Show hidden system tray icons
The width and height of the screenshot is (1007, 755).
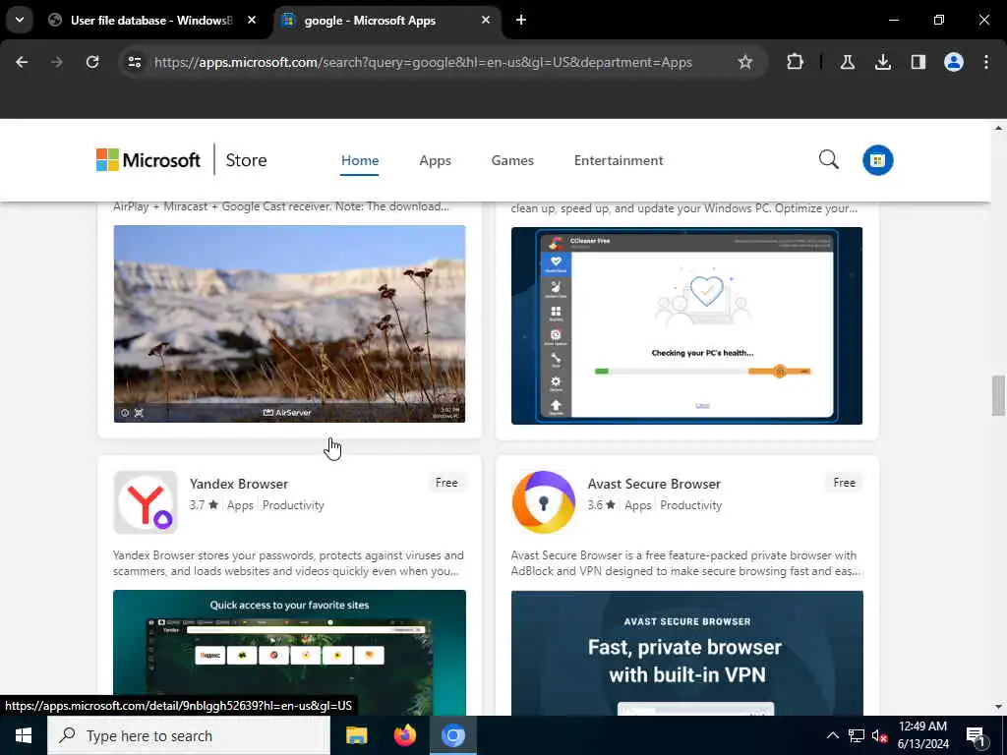pos(832,735)
